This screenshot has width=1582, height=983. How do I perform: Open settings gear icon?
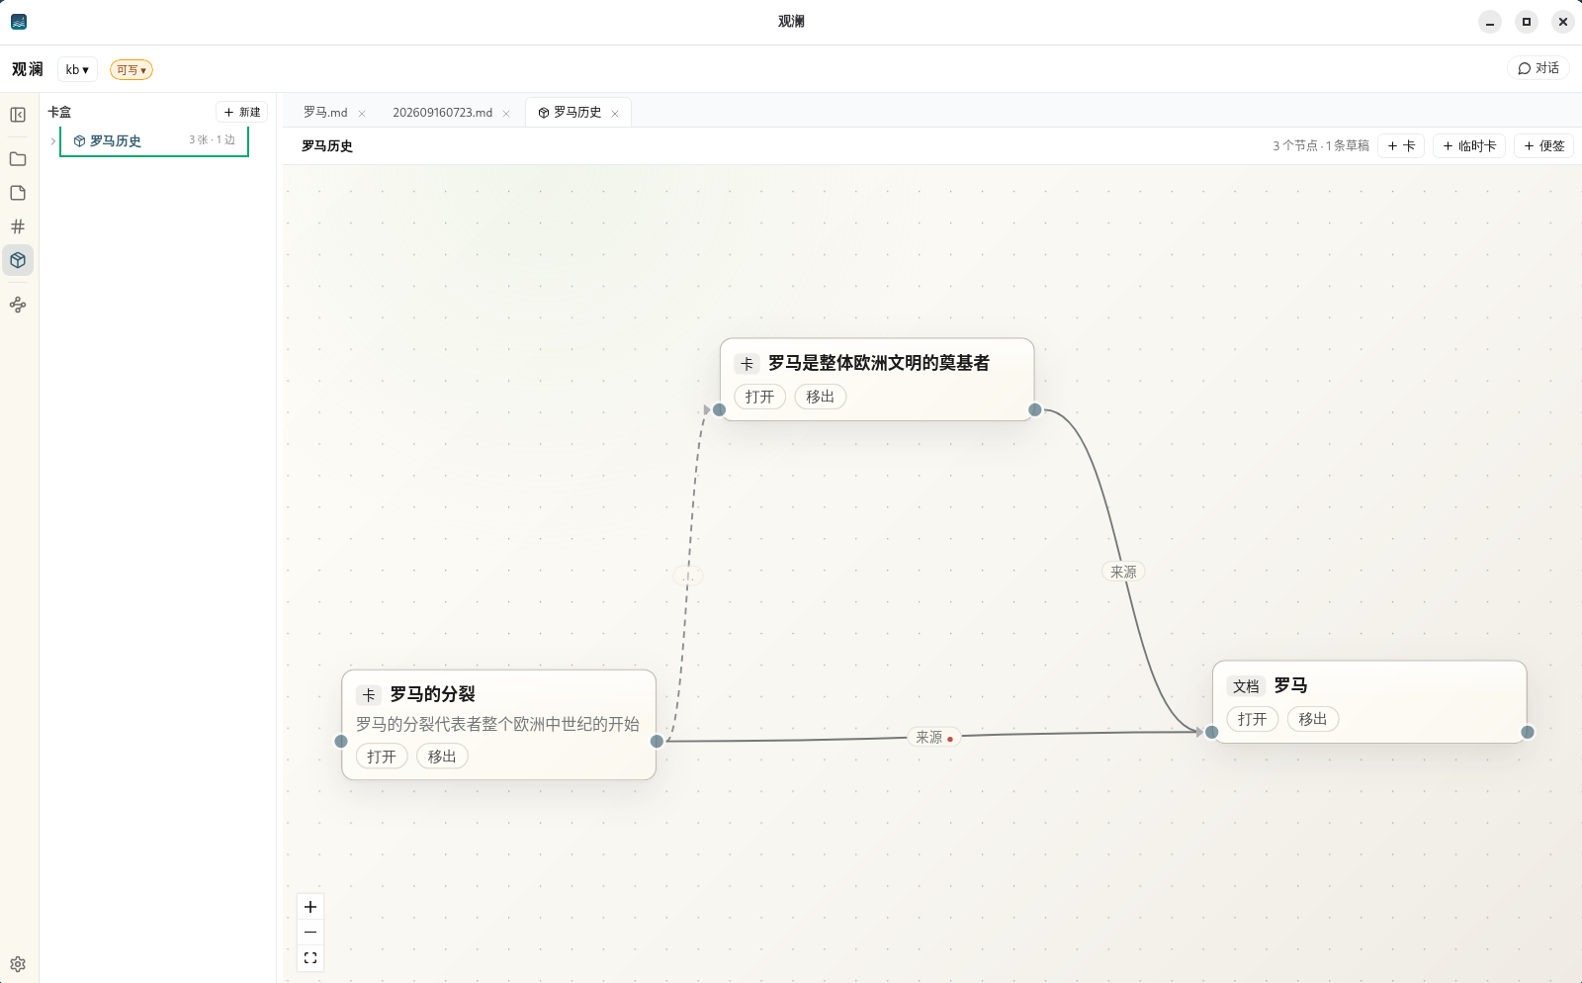pyautogui.click(x=18, y=964)
